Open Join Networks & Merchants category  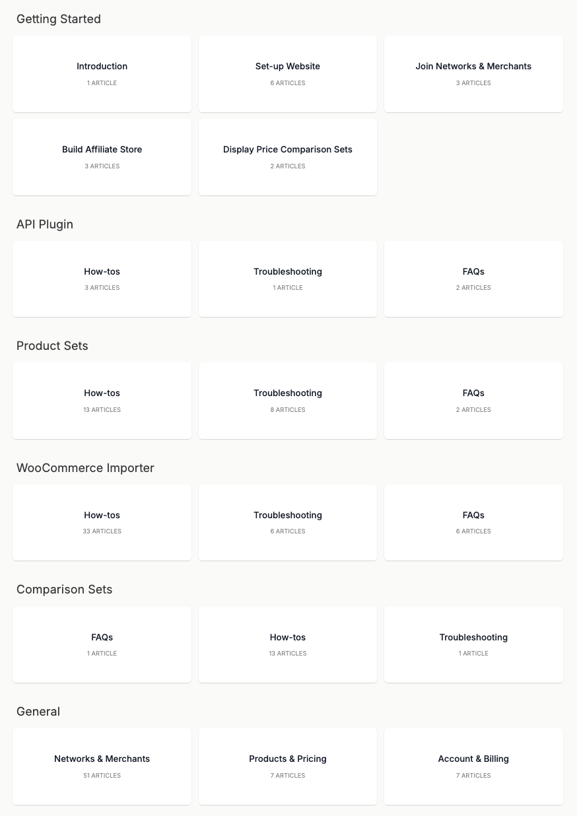coord(473,74)
